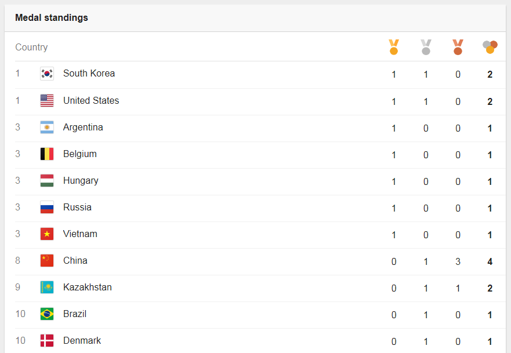Click China's total medal count of 4
Viewport: 511px width, 353px height.
click(490, 261)
